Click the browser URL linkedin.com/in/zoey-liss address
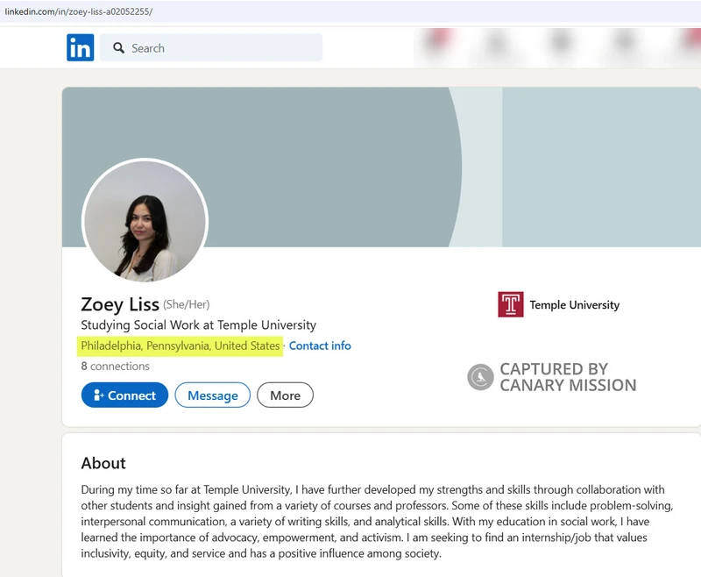The width and height of the screenshot is (701, 577). tap(79, 11)
